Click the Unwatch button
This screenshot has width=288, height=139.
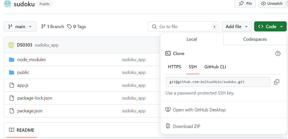pyautogui.click(x=272, y=4)
